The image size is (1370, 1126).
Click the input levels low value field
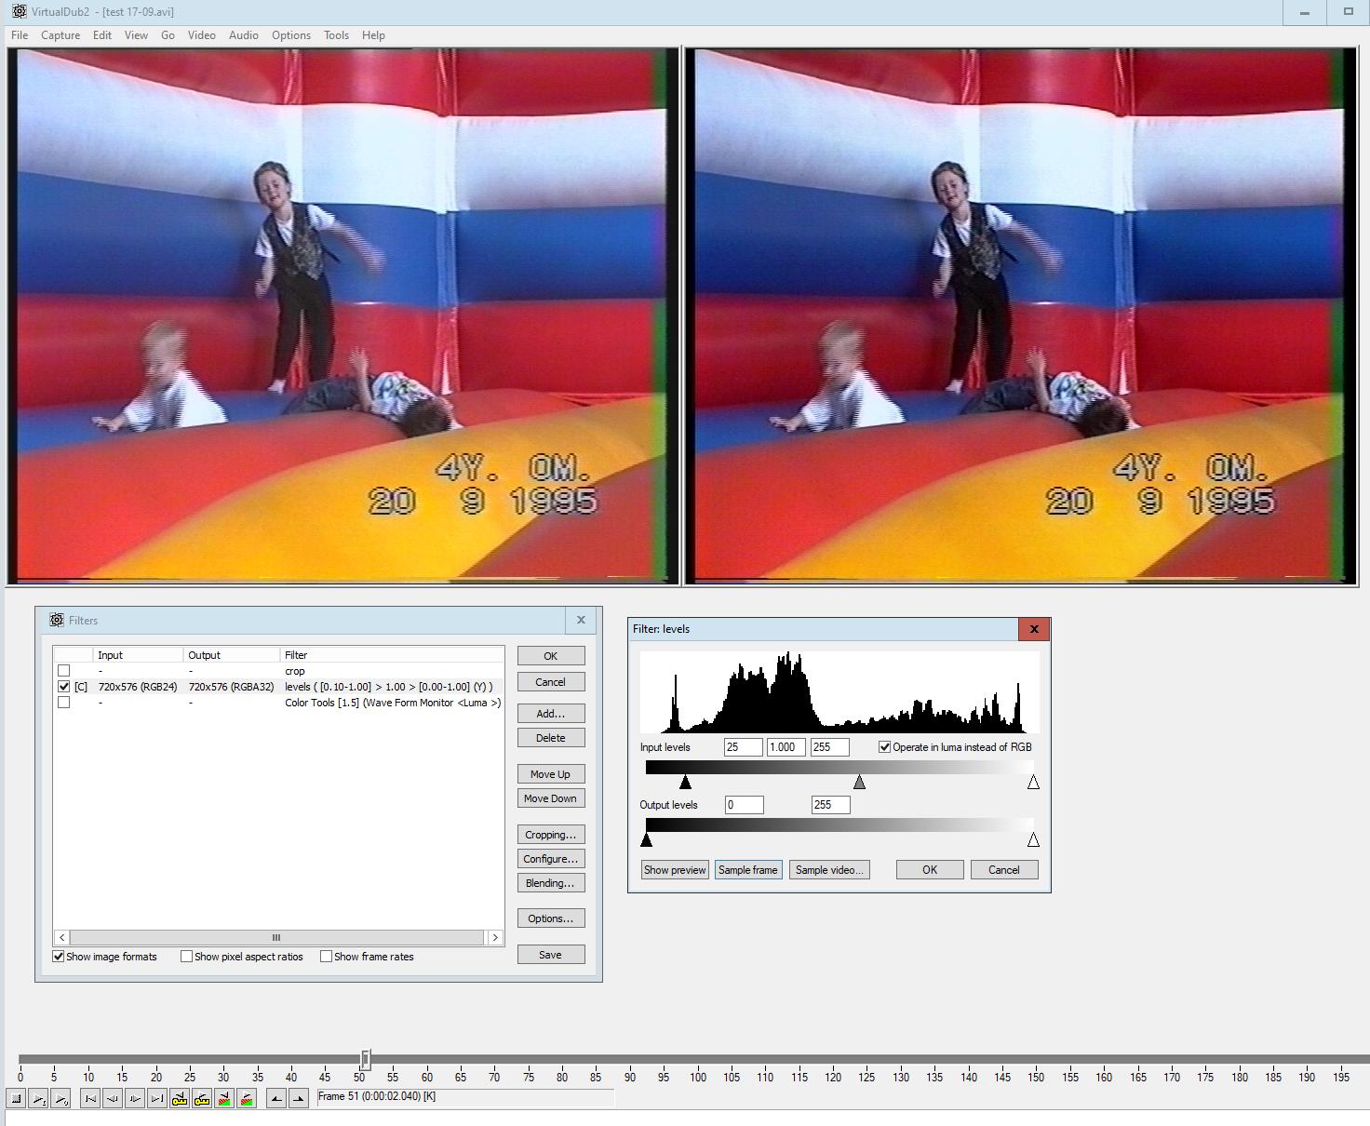point(744,747)
